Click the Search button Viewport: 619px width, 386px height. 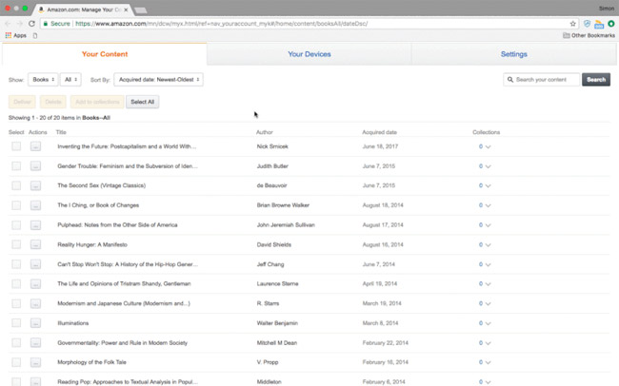[596, 80]
